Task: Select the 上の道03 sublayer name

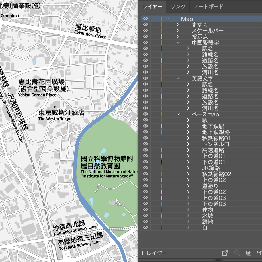Action: (x=214, y=198)
